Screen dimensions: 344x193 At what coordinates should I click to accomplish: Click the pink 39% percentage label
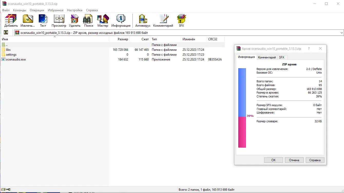click(250, 116)
